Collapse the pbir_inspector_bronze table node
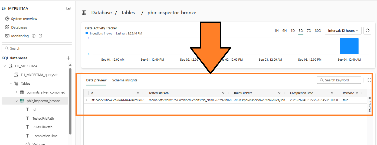Image resolution: width=377 pixels, height=145 pixels. (17, 101)
